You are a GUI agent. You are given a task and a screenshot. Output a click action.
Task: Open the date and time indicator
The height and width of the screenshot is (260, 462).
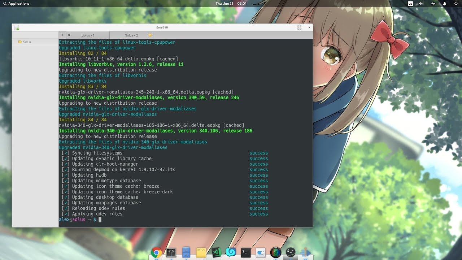[x=231, y=4]
